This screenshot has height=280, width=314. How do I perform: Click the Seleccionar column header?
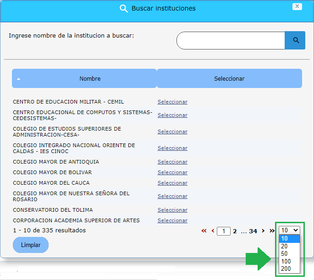click(229, 78)
